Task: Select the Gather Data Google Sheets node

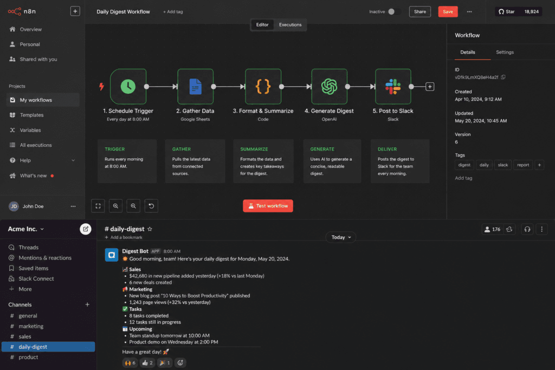Action: point(195,87)
